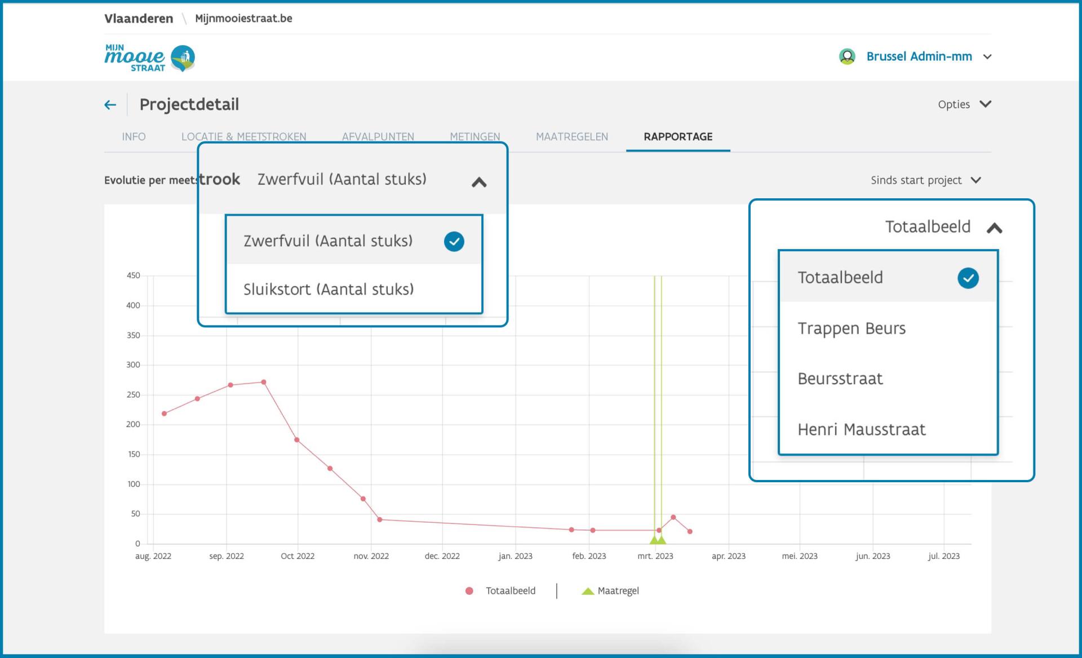Click the last data point after mrt. 2023
This screenshot has height=658, width=1082.
(x=690, y=531)
